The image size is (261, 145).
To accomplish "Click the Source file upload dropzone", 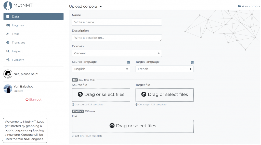I will pos(101,95).
